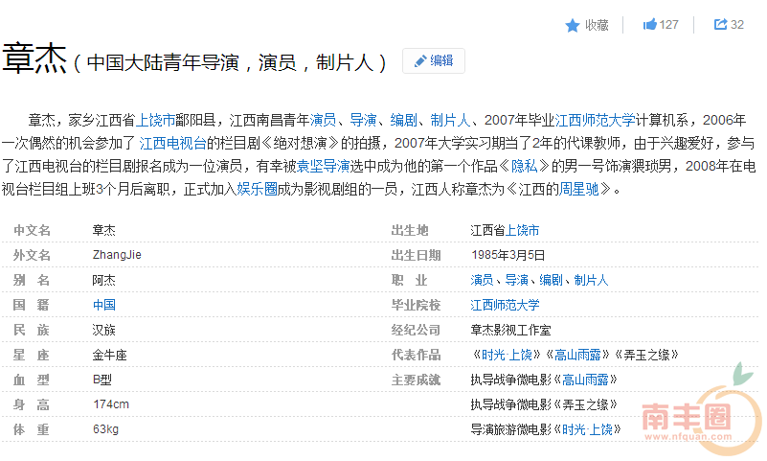Viewport: 767px width, 461px height.
Task: Click 江西师范大学 link in 毕业院校 row
Action: [505, 305]
